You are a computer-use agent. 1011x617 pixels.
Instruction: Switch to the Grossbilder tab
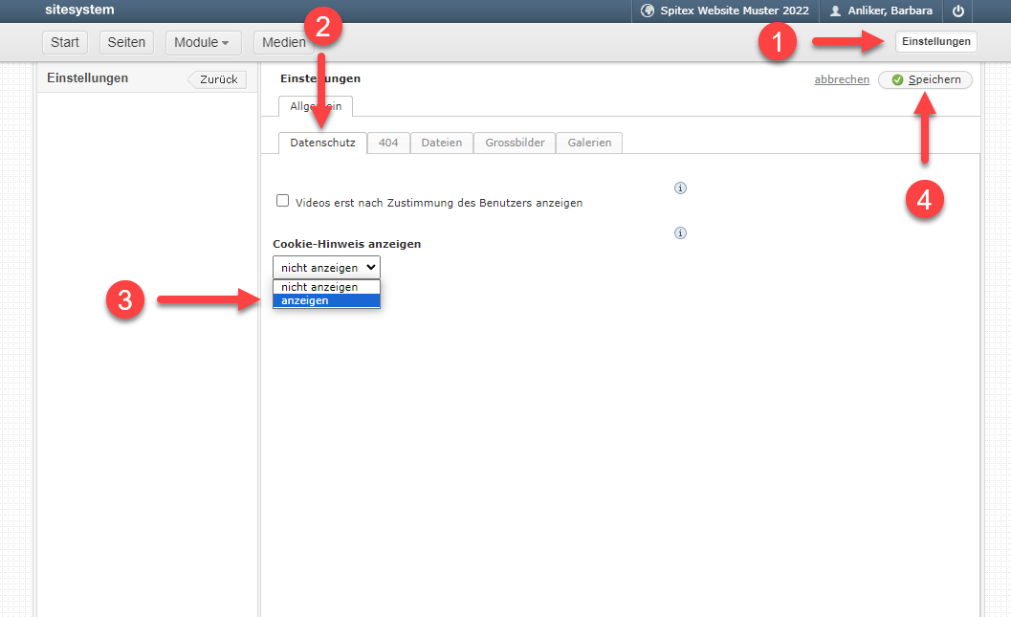click(x=515, y=143)
